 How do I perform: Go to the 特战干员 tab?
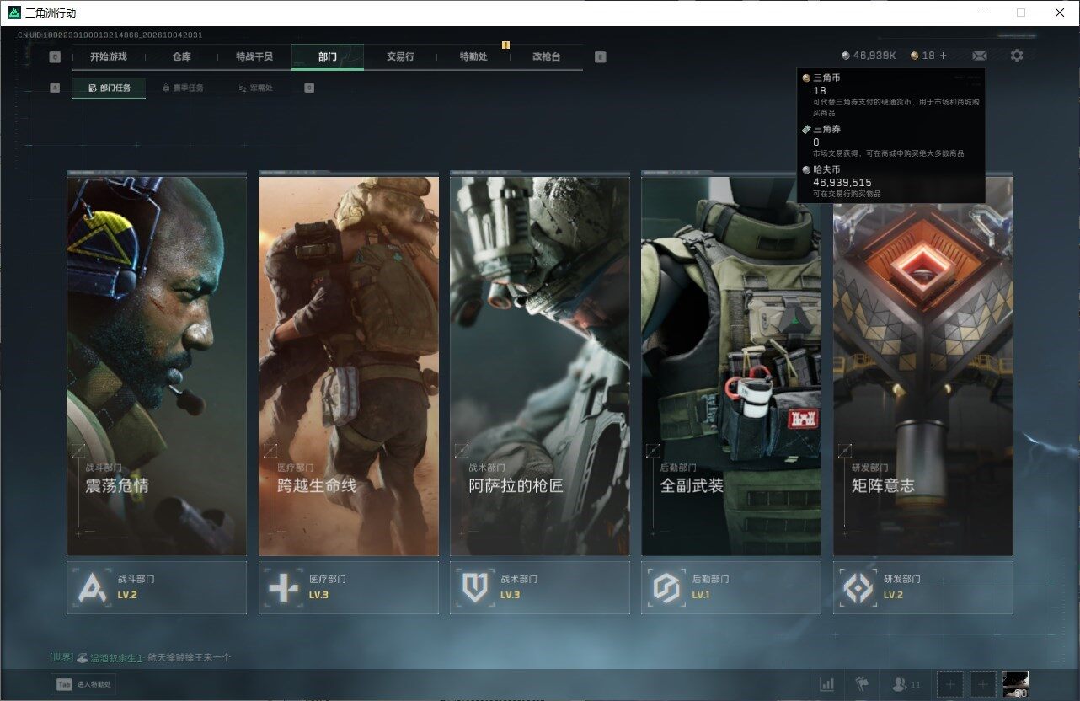coord(254,57)
